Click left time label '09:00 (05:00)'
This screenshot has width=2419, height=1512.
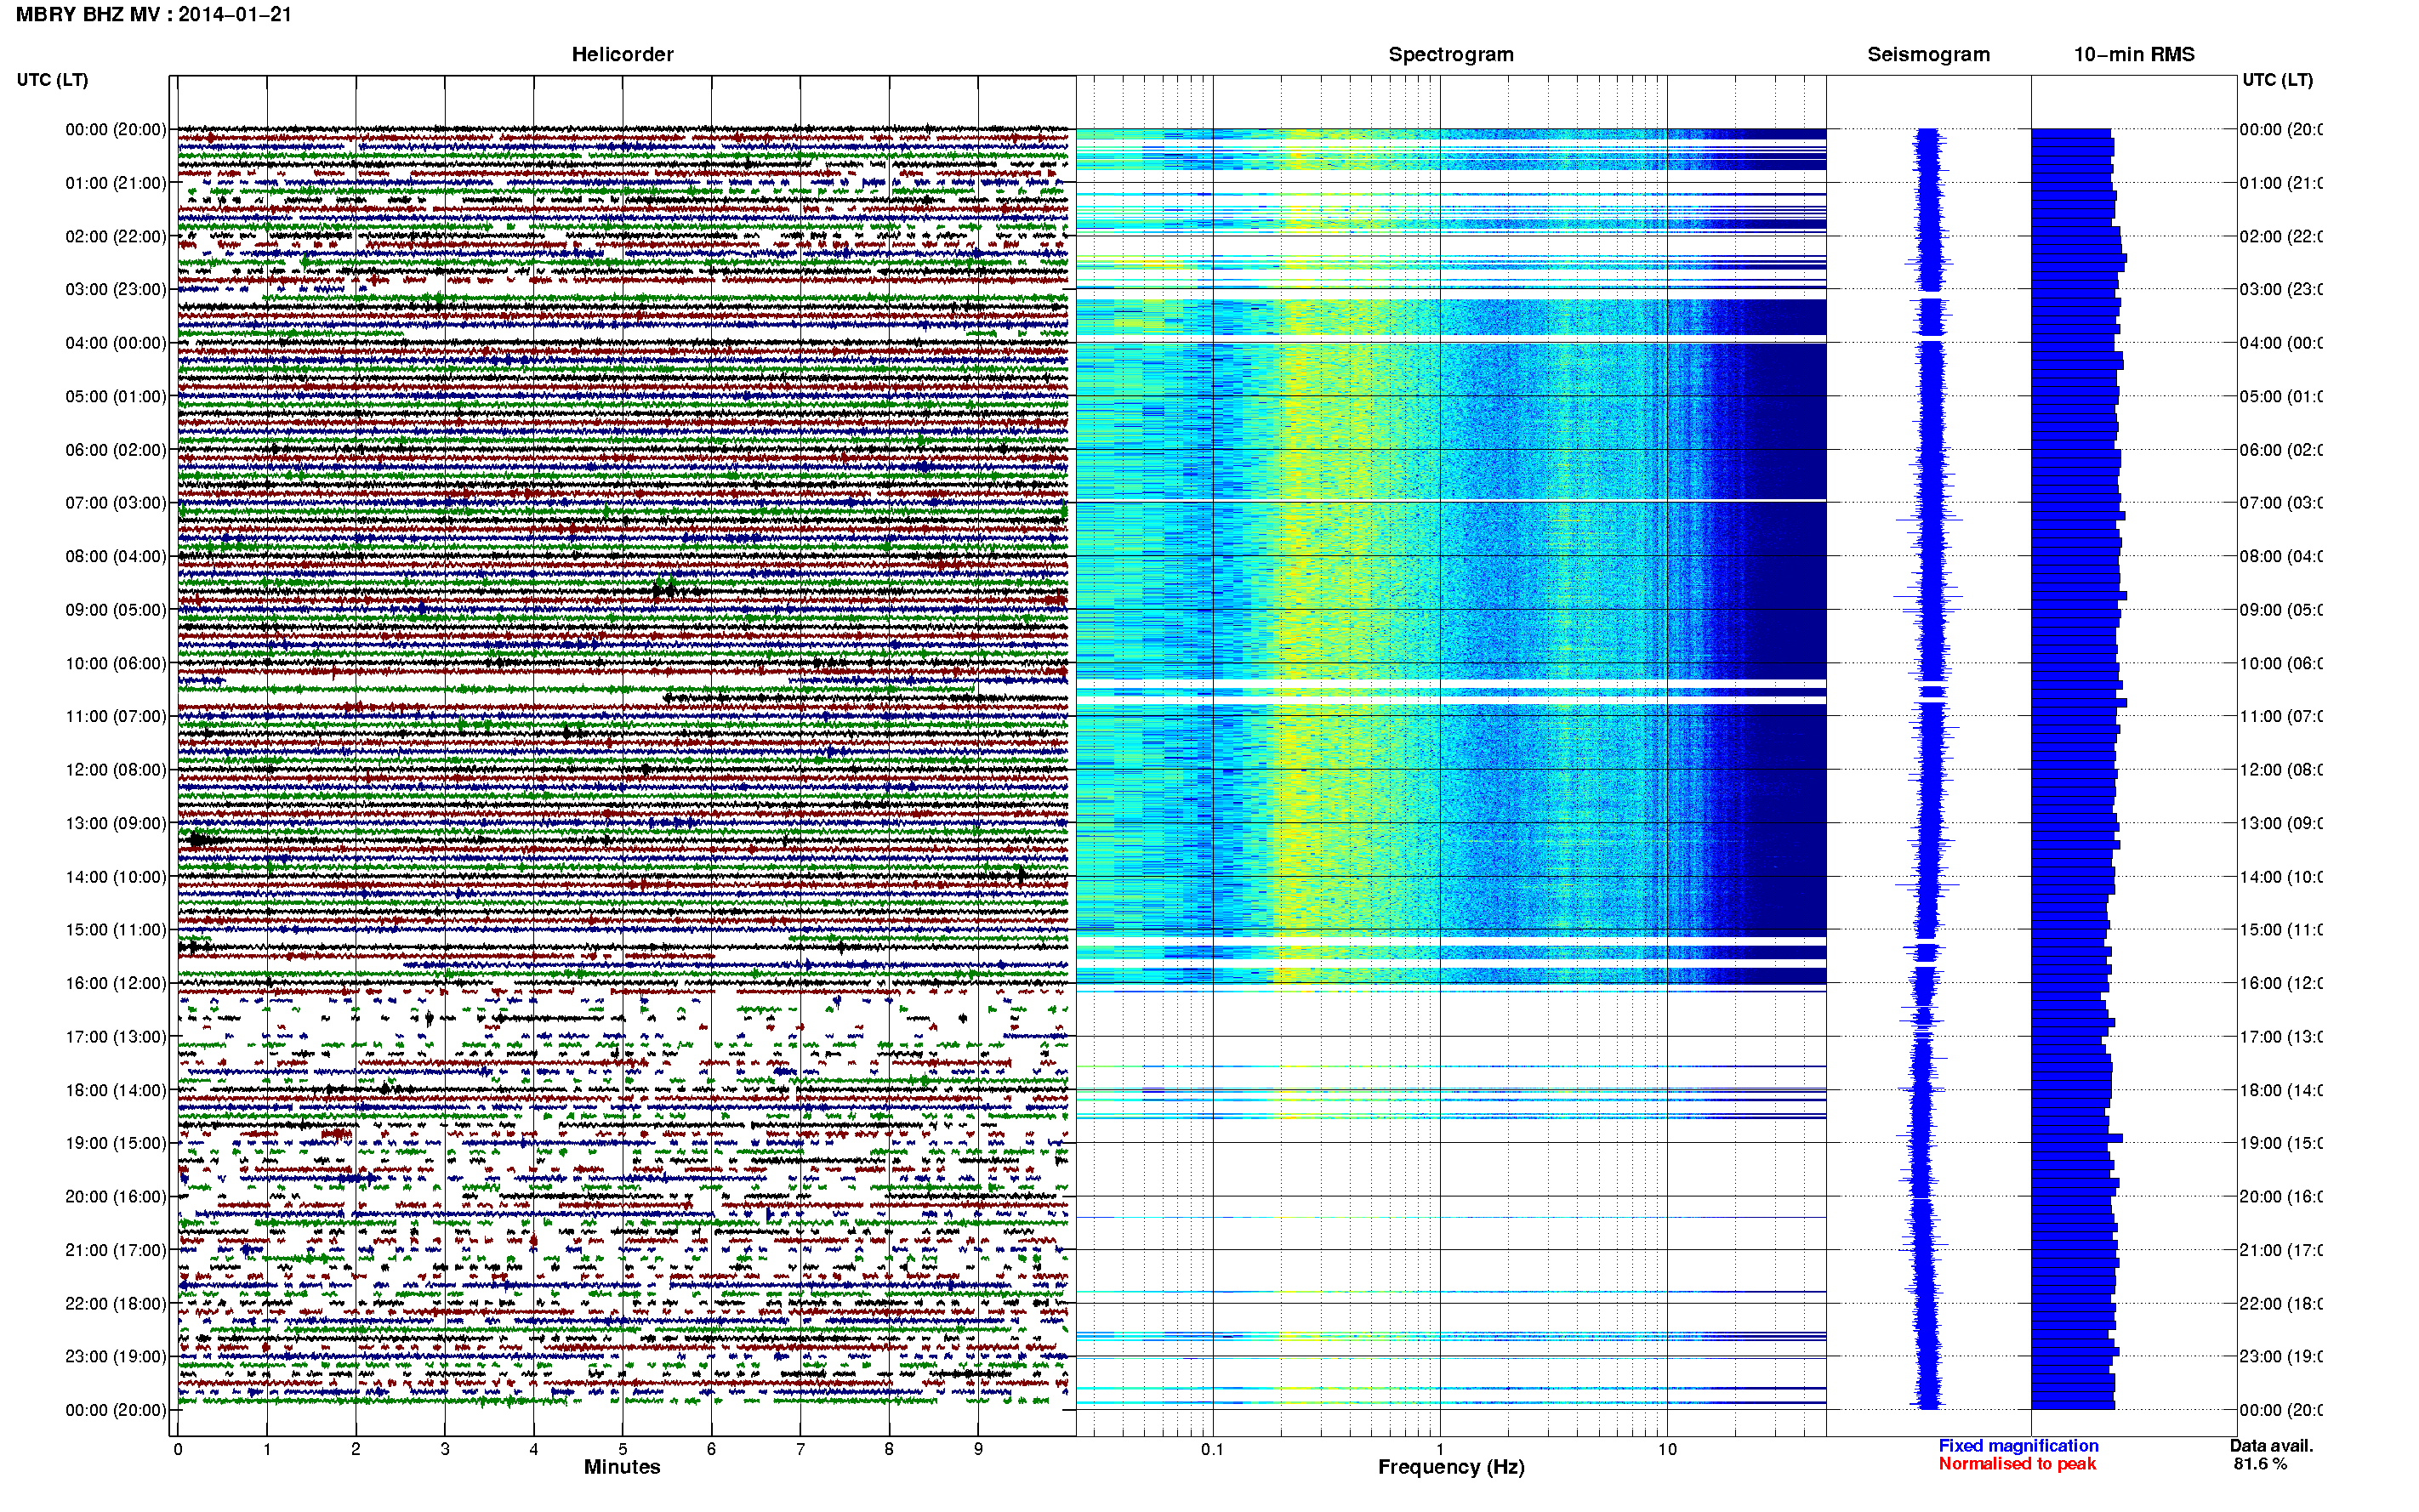pyautogui.click(x=116, y=610)
